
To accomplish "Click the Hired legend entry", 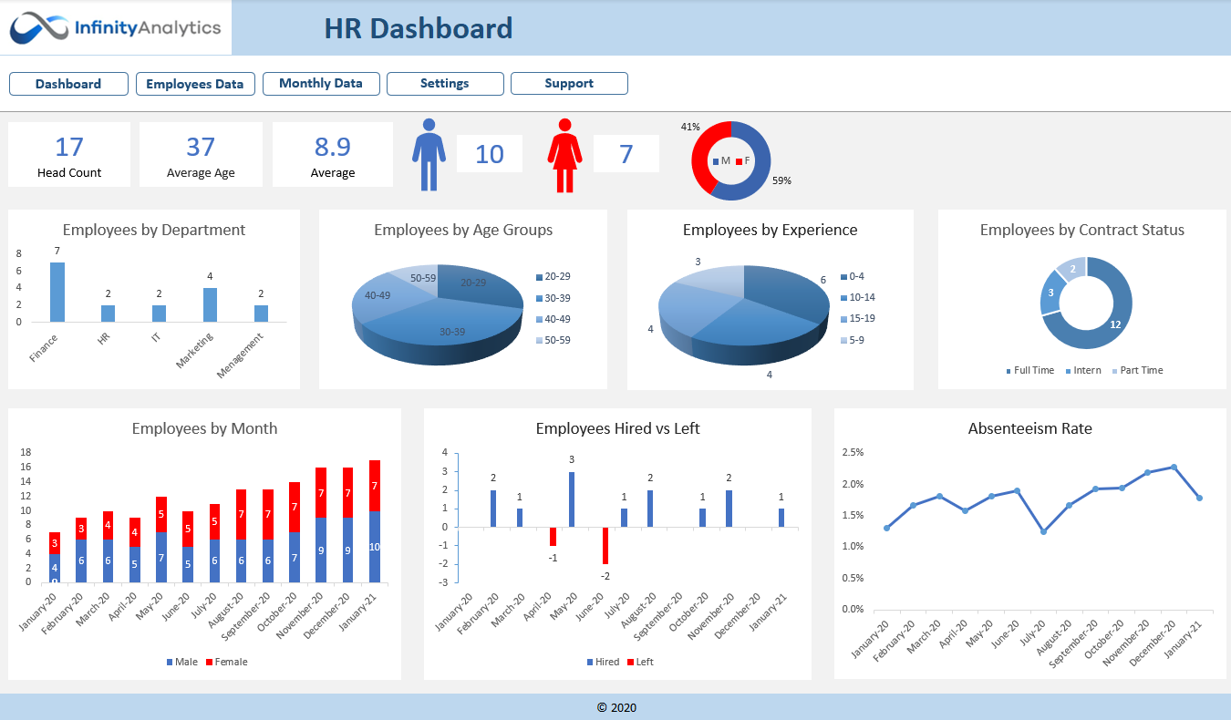I will tap(603, 662).
